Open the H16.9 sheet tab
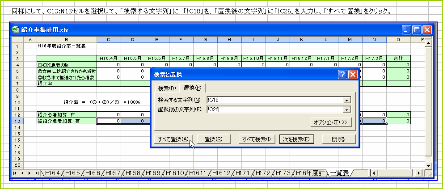Image resolution: width=443 pixels, height=189 pixels. (x=153, y=173)
